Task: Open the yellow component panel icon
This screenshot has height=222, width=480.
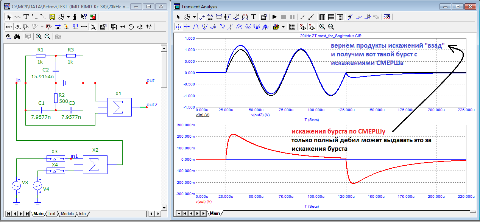Action: point(52,17)
